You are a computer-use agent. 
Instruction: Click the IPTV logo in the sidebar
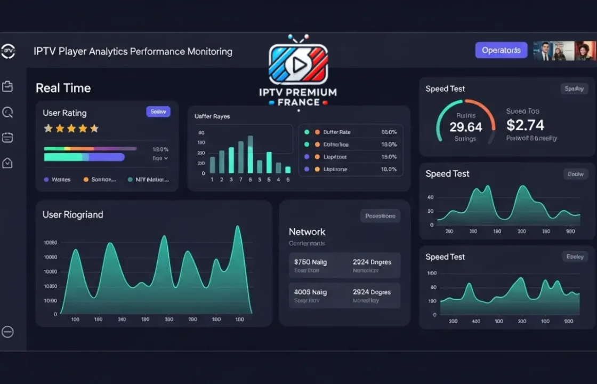[8, 51]
